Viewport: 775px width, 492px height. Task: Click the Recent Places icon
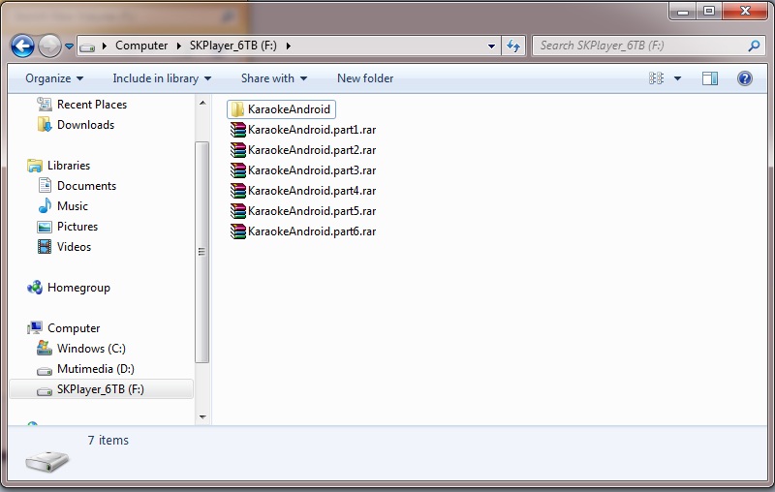point(45,105)
